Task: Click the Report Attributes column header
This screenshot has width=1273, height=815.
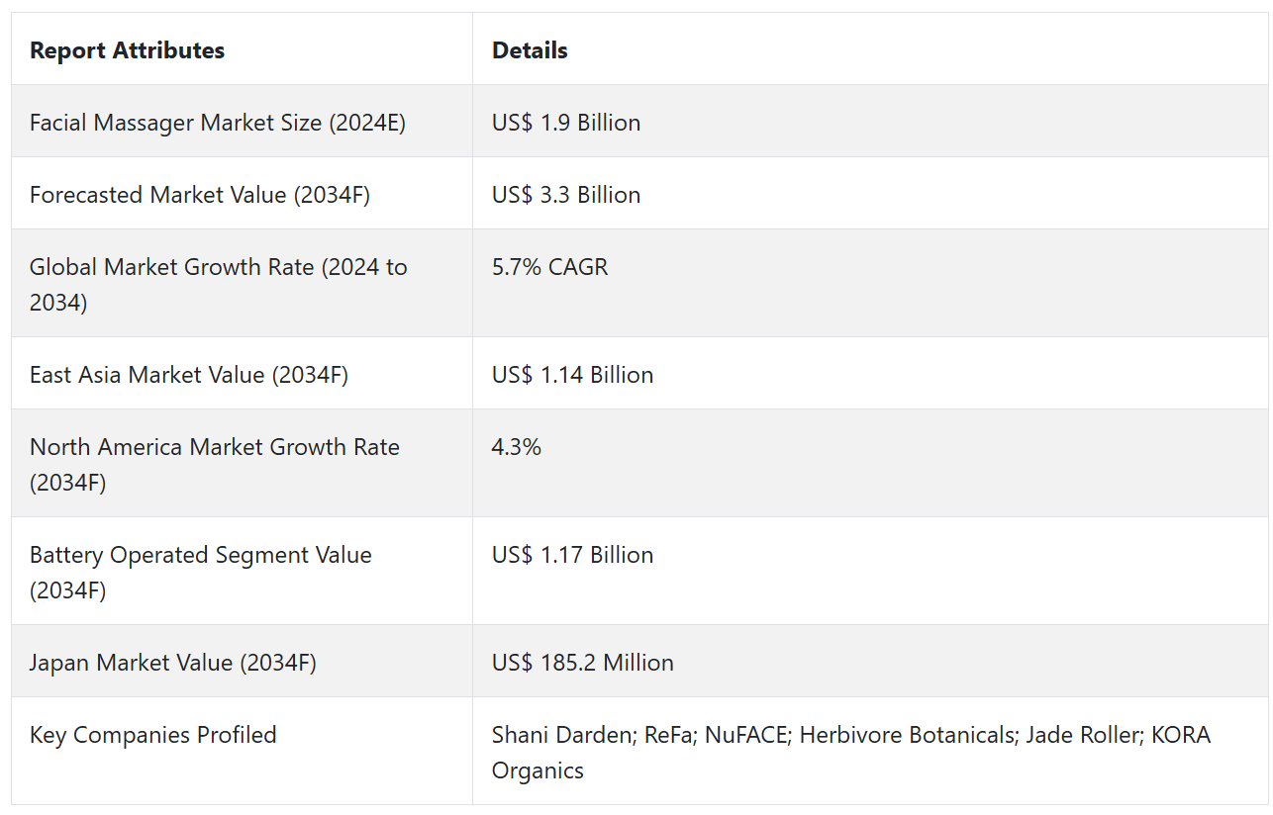Action: [127, 50]
